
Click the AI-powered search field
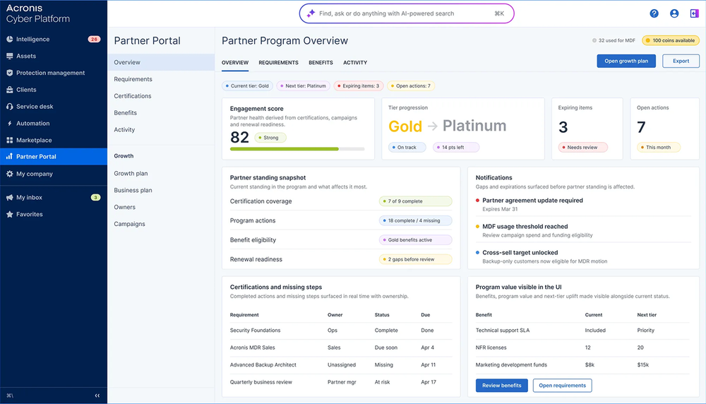point(407,13)
